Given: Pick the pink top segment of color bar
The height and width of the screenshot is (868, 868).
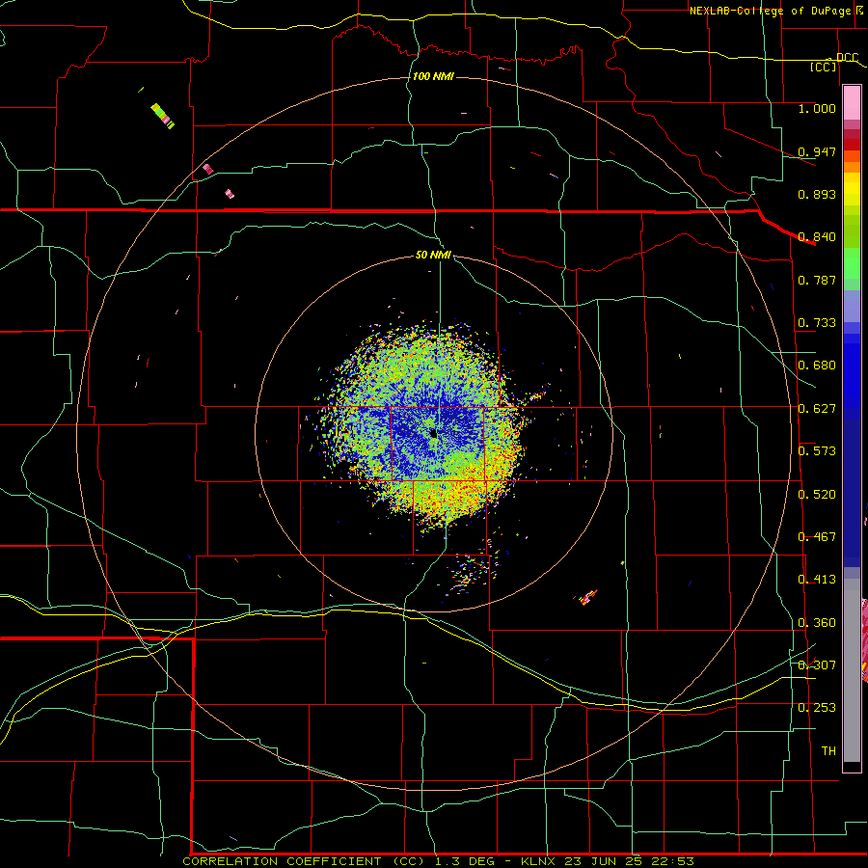Looking at the screenshot, I should 852,103.
